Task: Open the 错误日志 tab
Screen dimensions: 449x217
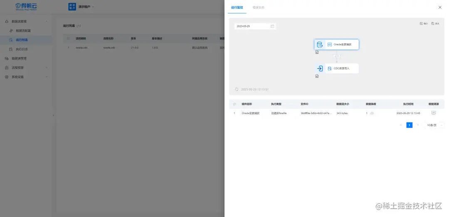Action: (259, 7)
